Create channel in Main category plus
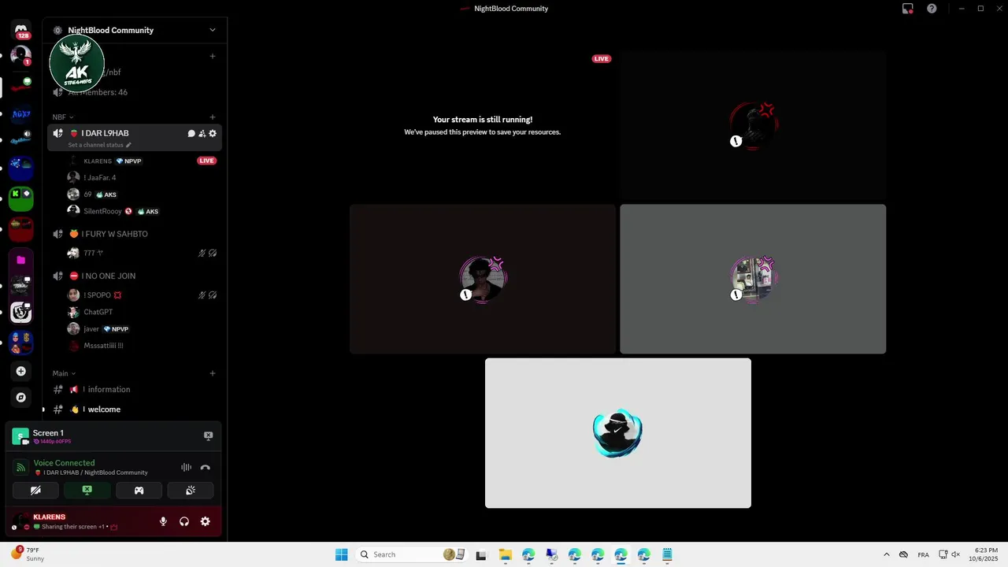The width and height of the screenshot is (1008, 567). (213, 373)
